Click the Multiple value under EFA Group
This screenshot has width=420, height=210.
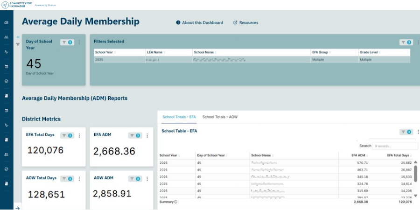click(x=318, y=59)
